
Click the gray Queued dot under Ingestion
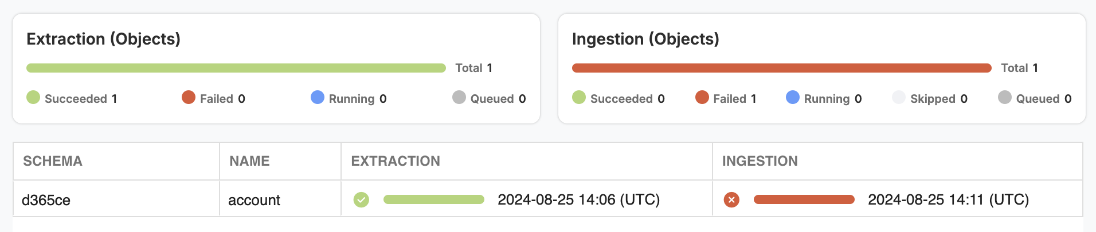[1005, 97]
